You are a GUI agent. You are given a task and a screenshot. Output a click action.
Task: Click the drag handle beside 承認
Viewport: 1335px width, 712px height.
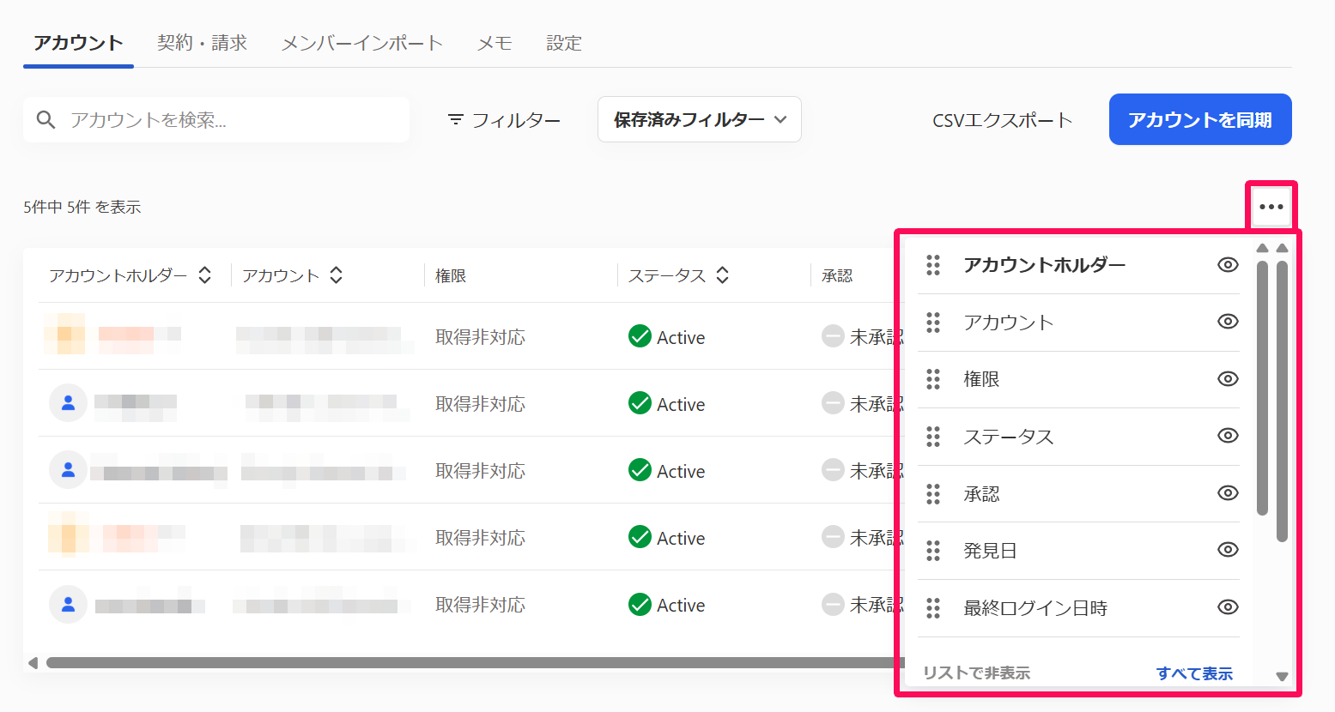click(x=933, y=493)
